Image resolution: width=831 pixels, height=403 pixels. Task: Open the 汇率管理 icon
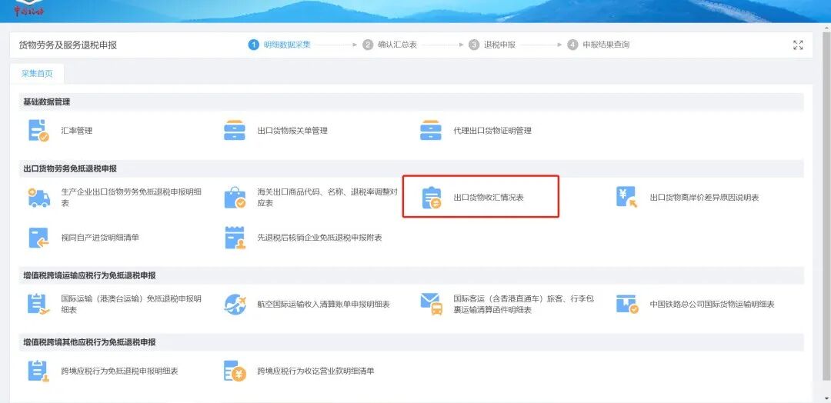(x=38, y=130)
